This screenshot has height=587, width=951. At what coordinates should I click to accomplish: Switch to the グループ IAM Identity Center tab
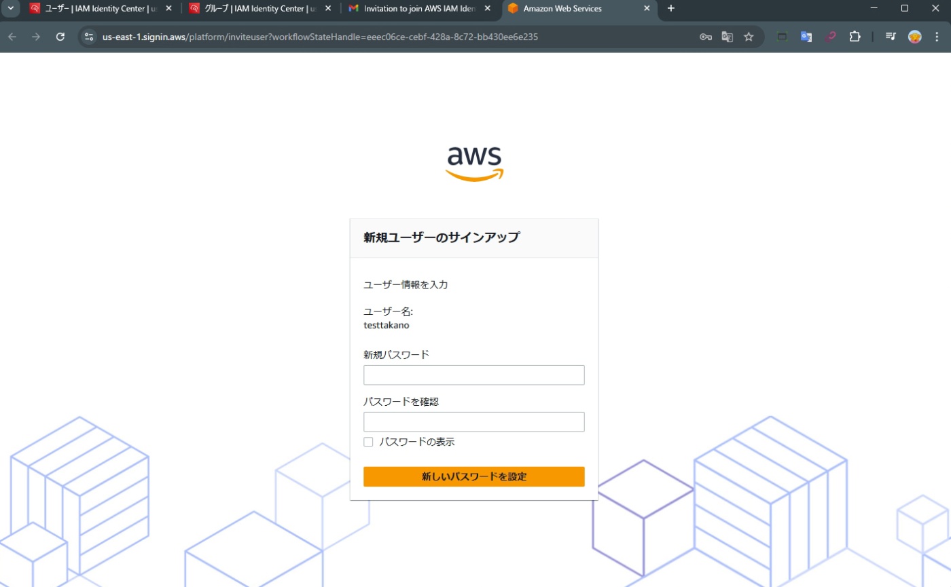point(261,9)
